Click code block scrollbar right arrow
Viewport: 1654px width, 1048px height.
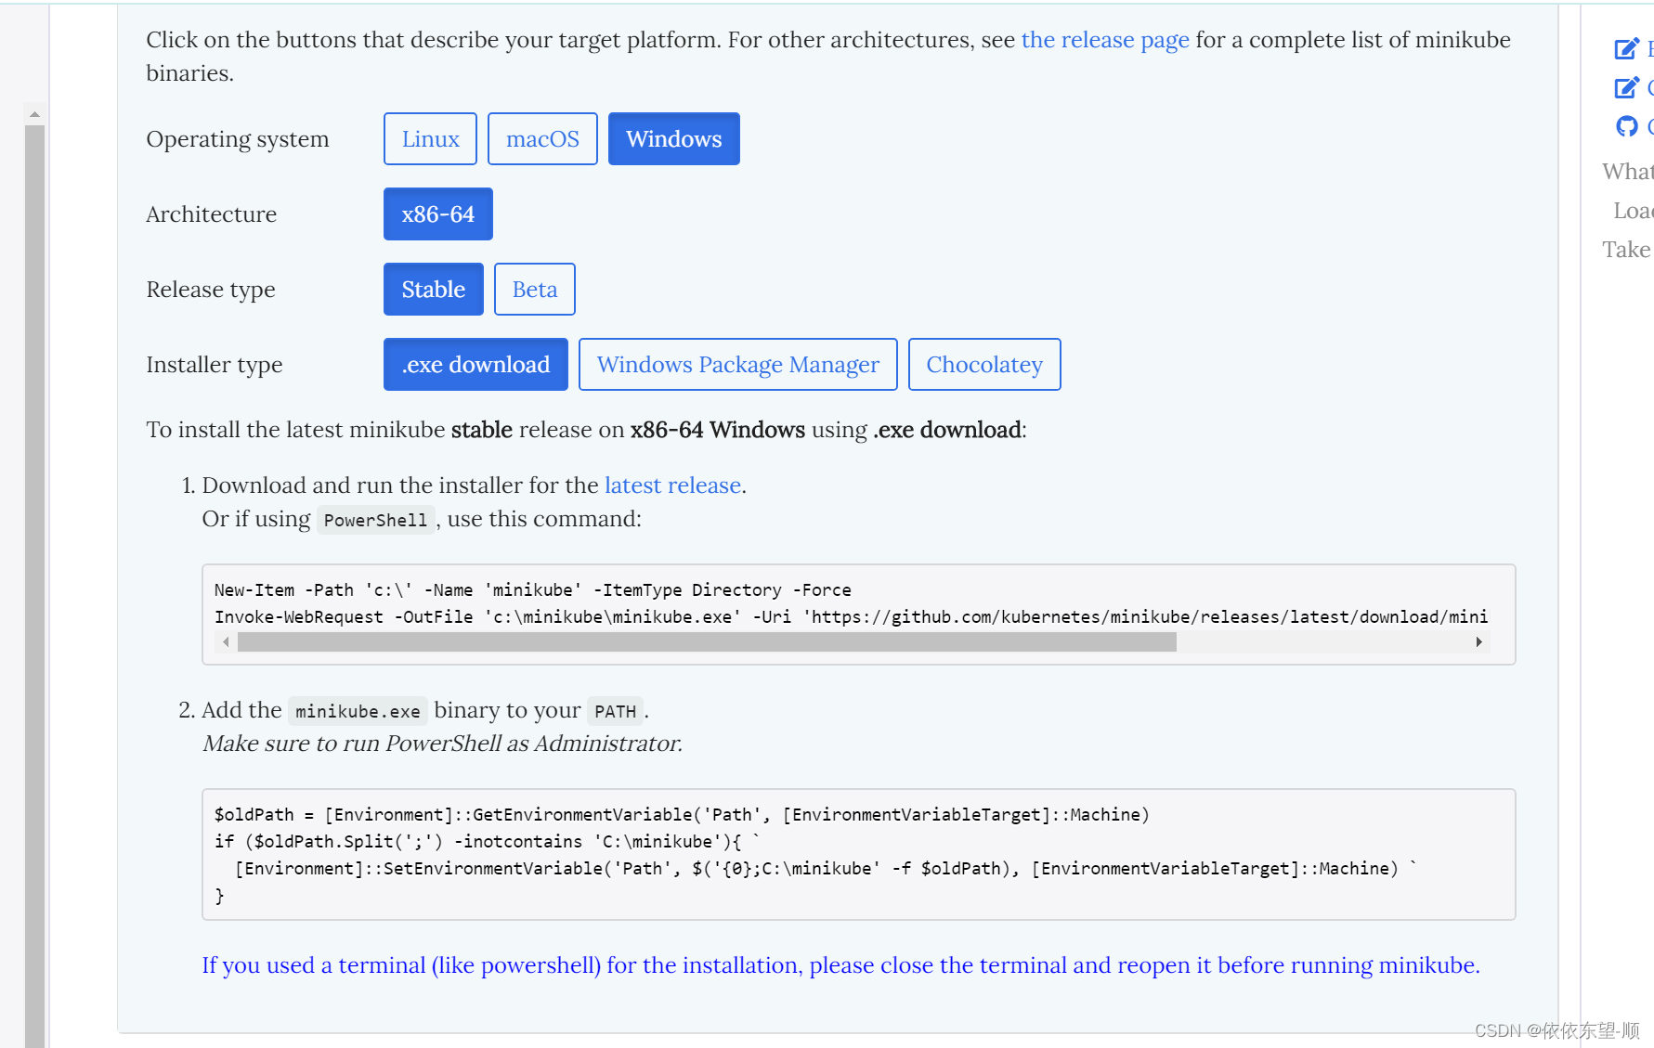(x=1479, y=642)
